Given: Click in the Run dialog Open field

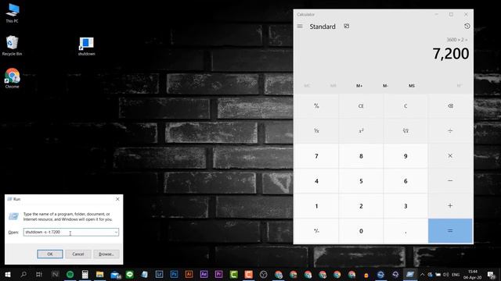Looking at the screenshot, I should (71, 233).
